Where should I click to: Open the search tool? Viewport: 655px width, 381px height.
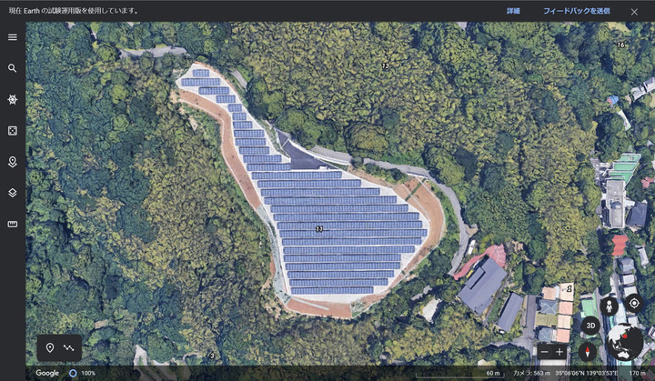point(13,68)
